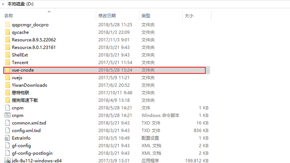Select the YiwanDownloads folder icon
290x163 pixels.
[7, 85]
